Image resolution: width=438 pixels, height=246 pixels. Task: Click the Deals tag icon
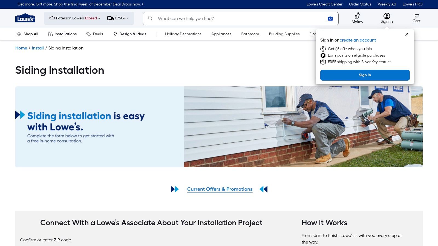[x=89, y=34]
